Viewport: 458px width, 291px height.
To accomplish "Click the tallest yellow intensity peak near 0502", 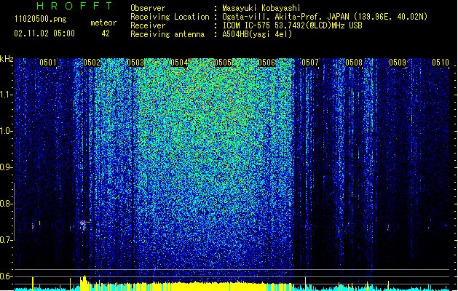I will click(84, 283).
